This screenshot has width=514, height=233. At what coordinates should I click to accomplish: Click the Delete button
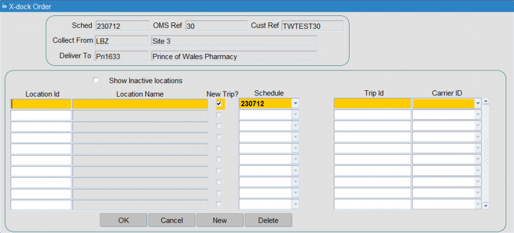tap(268, 220)
